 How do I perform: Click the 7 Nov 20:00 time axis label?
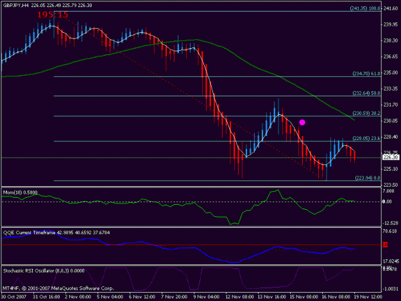tap(174, 297)
